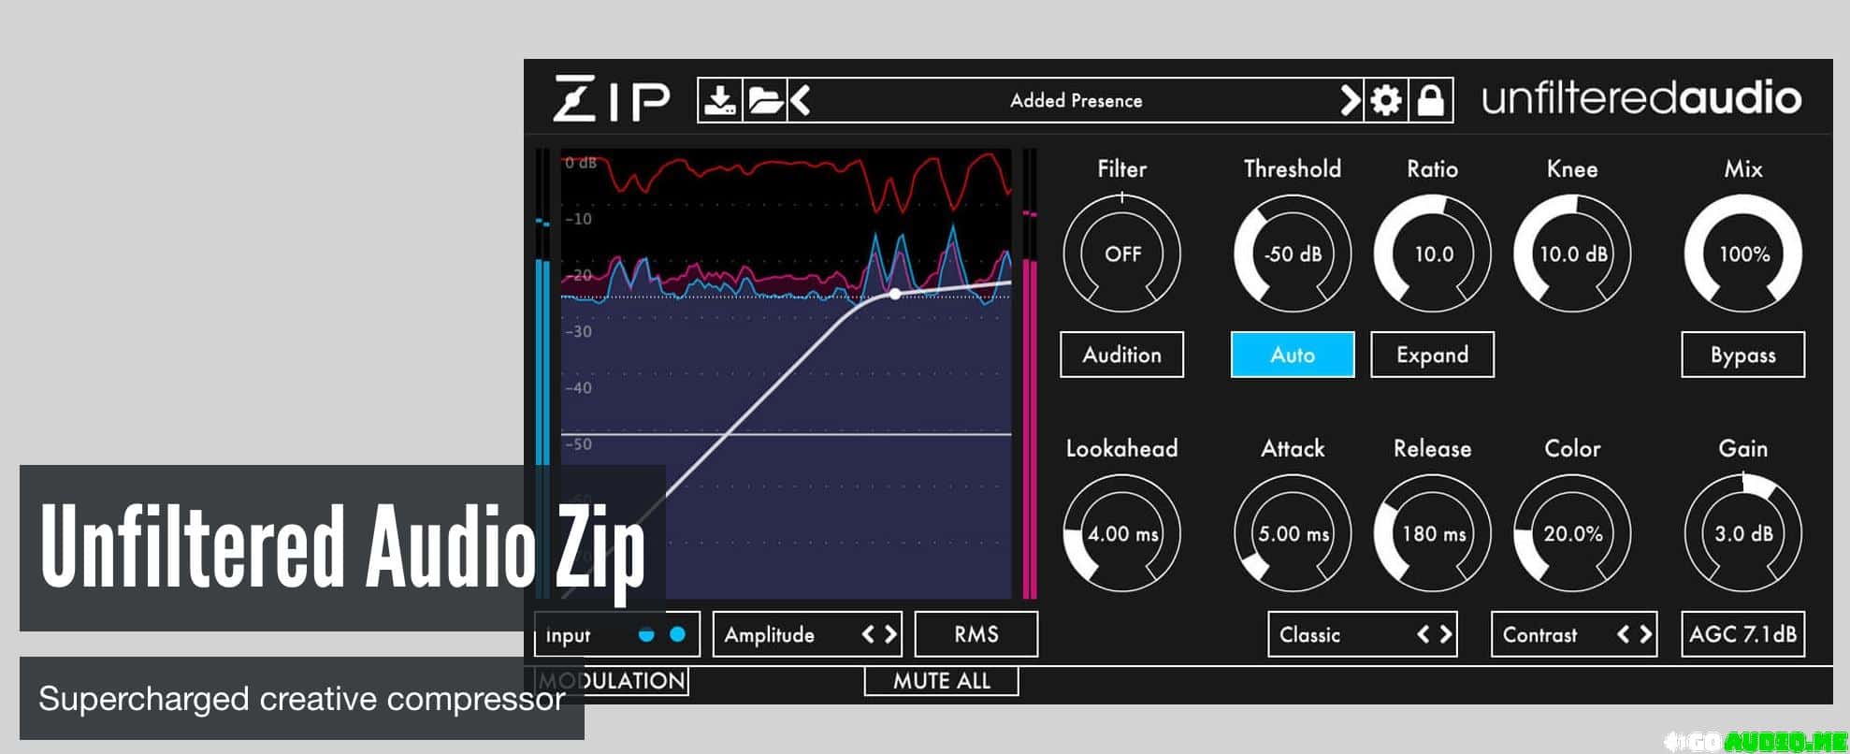The height and width of the screenshot is (754, 1850).
Task: Open the Added Presence preset name menu
Action: point(1076,100)
